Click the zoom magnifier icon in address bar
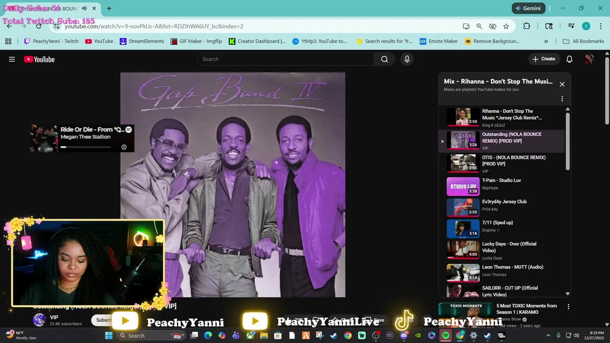610x343 pixels. coord(479,26)
